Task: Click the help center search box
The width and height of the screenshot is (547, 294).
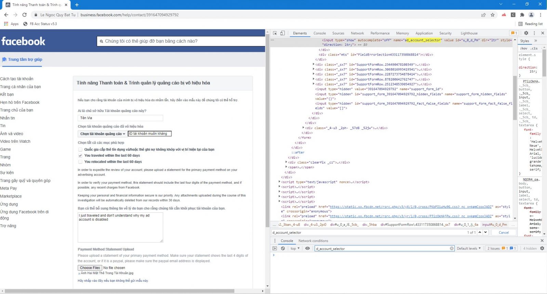Action: [x=181, y=41]
